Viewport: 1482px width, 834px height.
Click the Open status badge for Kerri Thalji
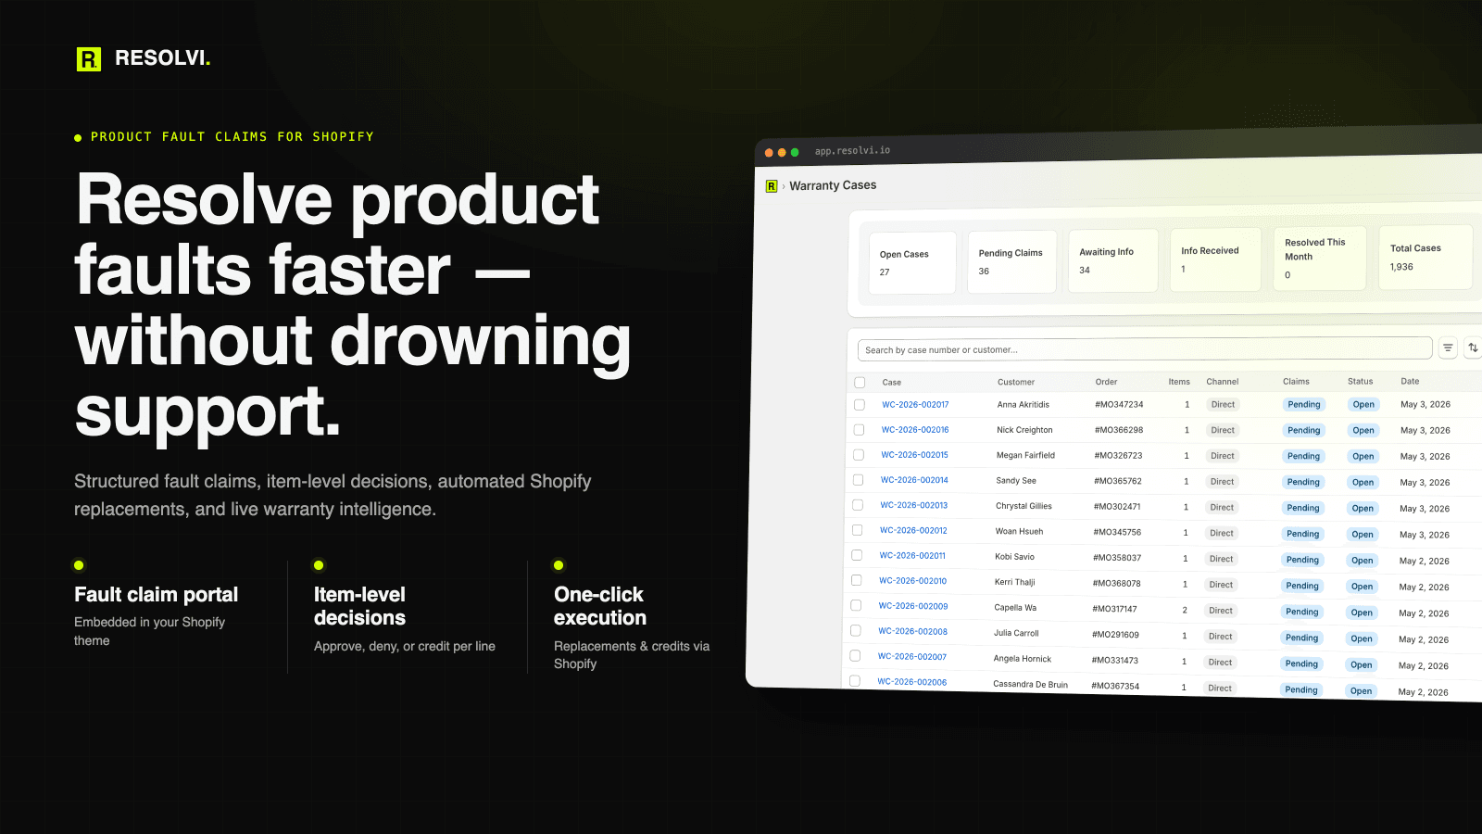(x=1362, y=587)
